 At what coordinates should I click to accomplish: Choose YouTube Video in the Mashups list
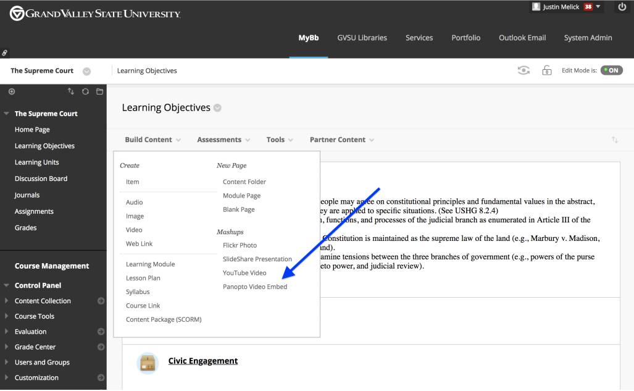point(244,273)
